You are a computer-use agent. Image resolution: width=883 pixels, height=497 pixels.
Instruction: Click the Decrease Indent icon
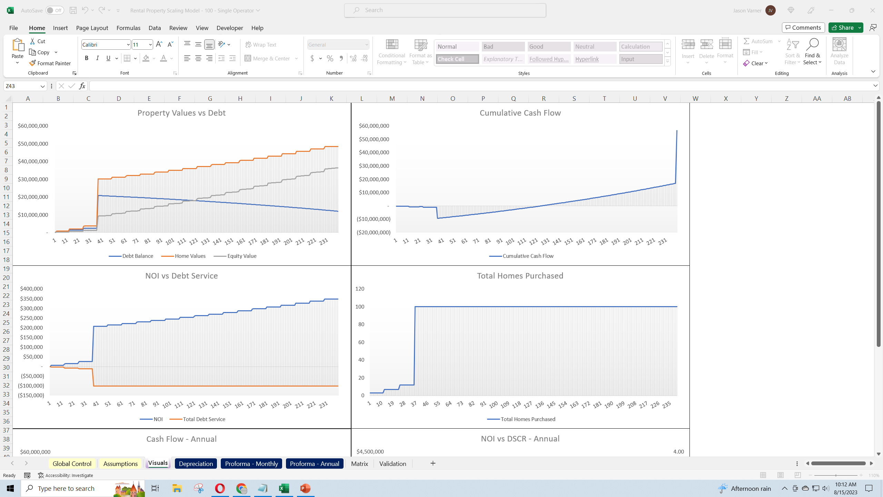tap(221, 58)
